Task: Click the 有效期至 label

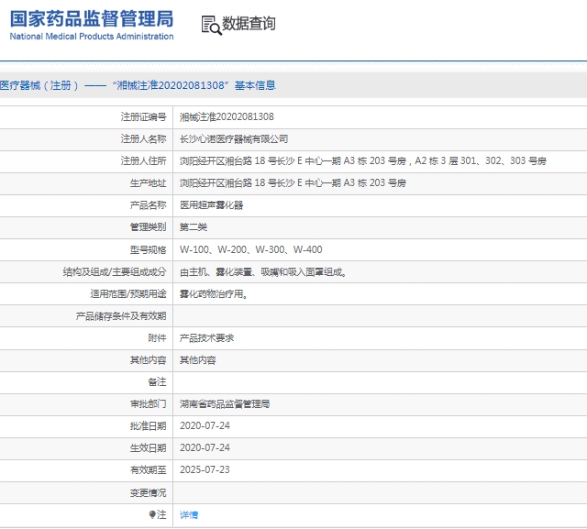Action: pyautogui.click(x=149, y=470)
